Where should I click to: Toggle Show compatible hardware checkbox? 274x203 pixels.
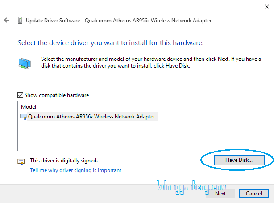pyautogui.click(x=20, y=95)
